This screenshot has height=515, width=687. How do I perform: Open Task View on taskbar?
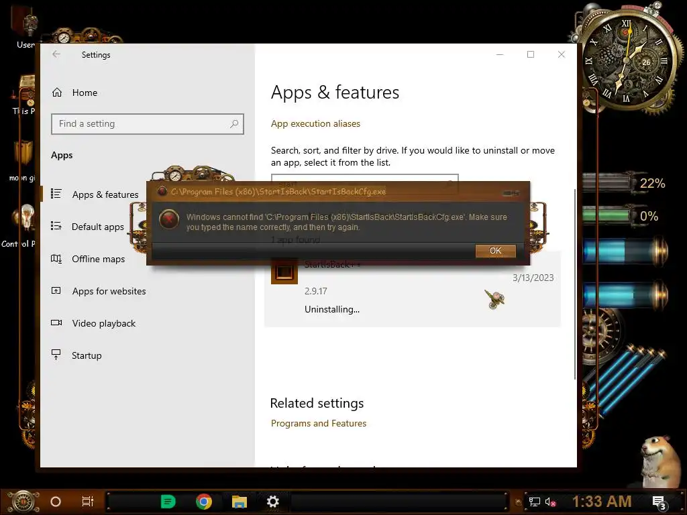pyautogui.click(x=88, y=502)
